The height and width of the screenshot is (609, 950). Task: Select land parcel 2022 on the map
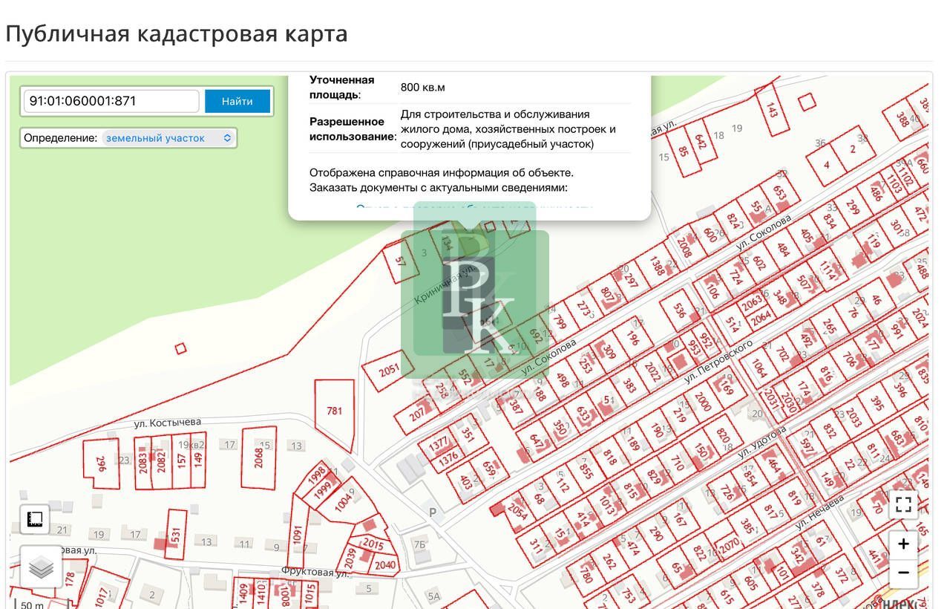click(x=652, y=371)
